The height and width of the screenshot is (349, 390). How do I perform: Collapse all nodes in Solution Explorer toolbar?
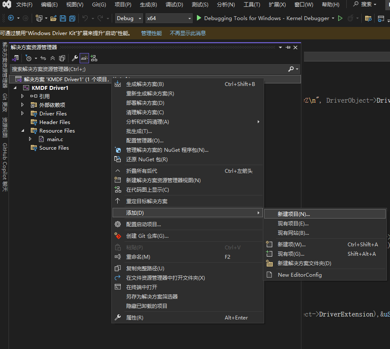[x=53, y=58]
